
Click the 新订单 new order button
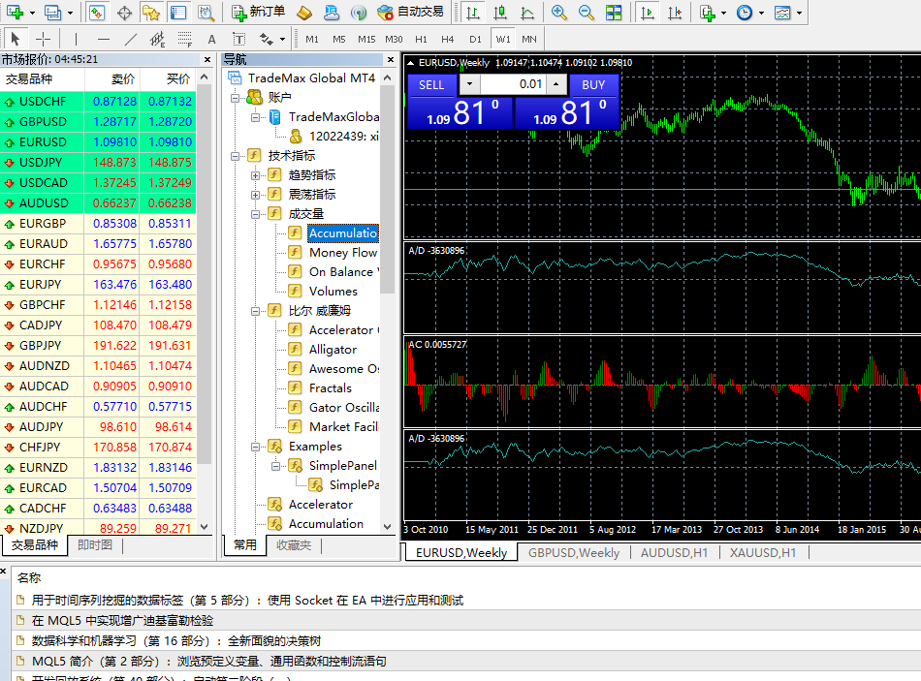coord(258,13)
